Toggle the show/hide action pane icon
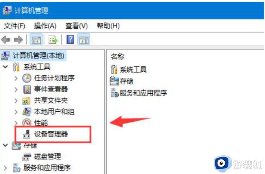The height and width of the screenshot is (174, 265). point(84,40)
